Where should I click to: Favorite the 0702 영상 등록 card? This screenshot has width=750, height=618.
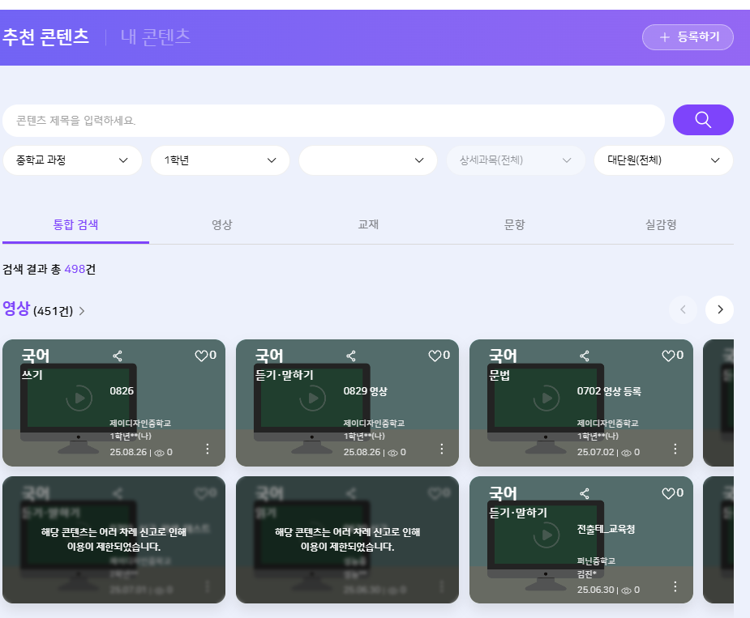pos(668,356)
